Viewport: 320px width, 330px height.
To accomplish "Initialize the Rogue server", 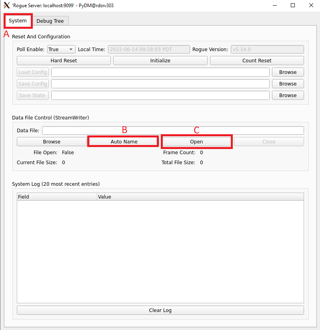I will coord(160,60).
